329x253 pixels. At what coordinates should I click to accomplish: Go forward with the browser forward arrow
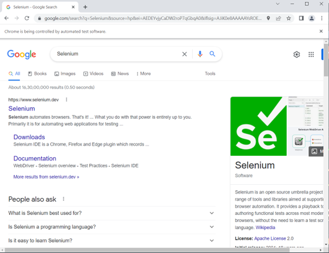click(16, 18)
